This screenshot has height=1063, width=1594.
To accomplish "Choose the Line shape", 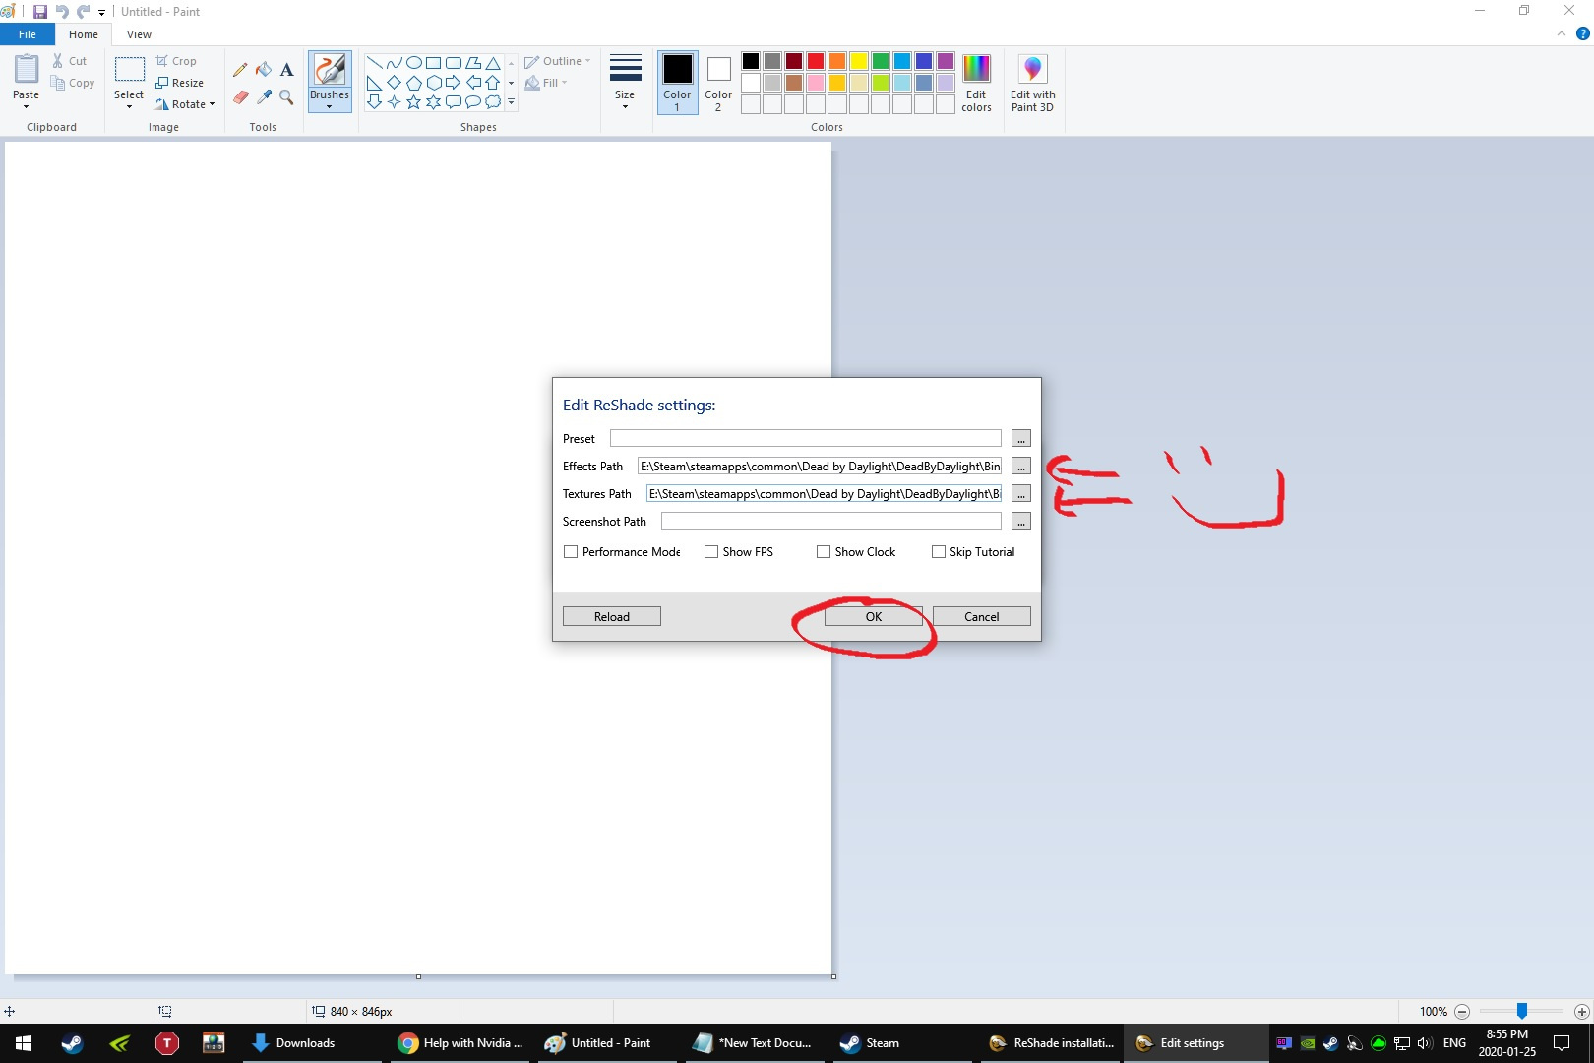I will click(374, 63).
